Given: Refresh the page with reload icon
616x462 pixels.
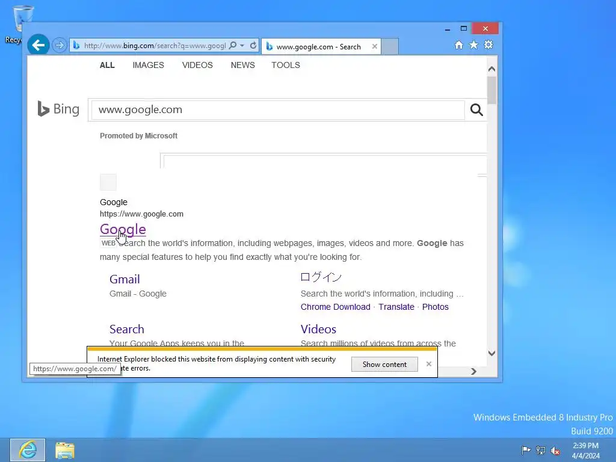Looking at the screenshot, I should (253, 46).
